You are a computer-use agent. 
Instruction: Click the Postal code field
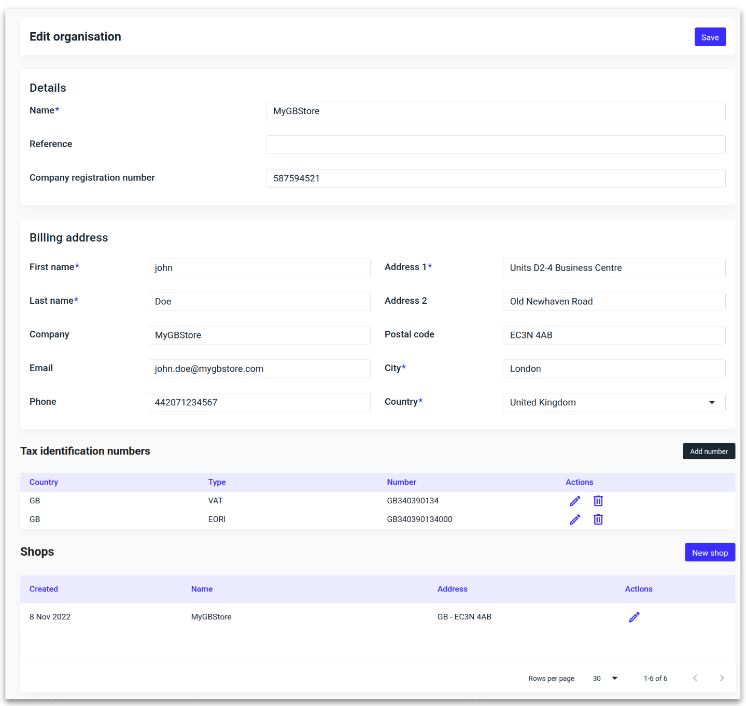pyautogui.click(x=614, y=335)
